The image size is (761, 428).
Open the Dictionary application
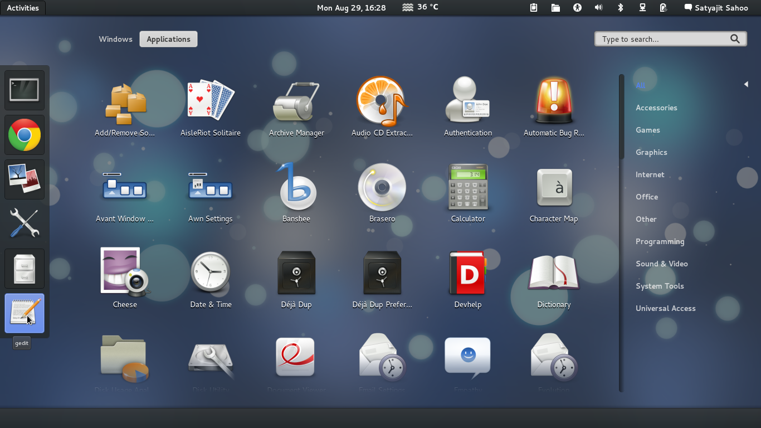click(x=554, y=279)
